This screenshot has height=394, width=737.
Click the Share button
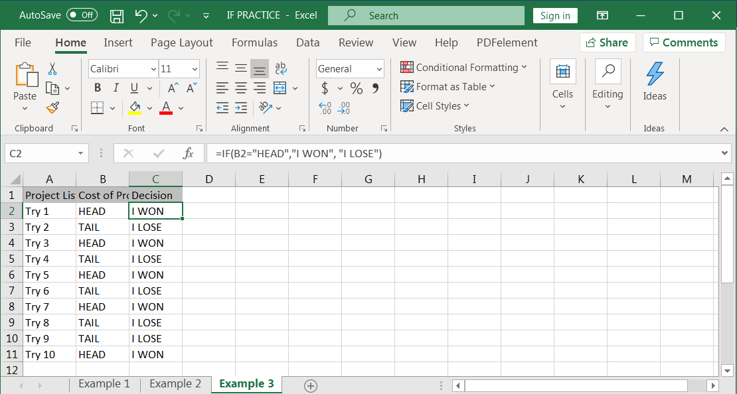[x=608, y=42]
